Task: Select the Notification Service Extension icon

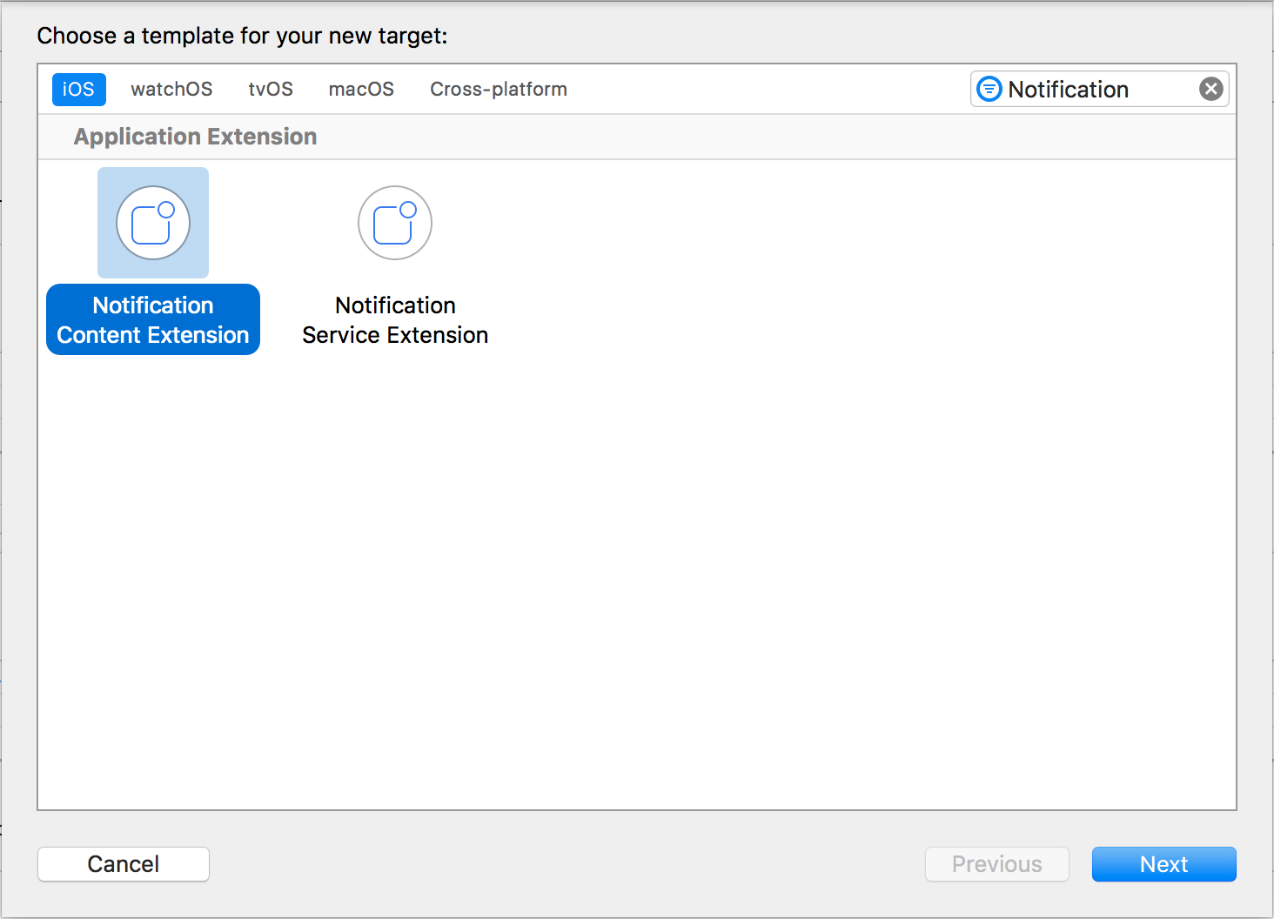Action: click(395, 223)
